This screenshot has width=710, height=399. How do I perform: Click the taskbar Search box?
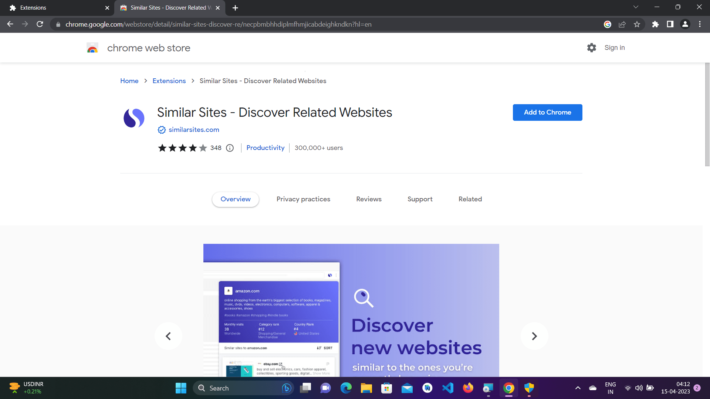point(243,388)
